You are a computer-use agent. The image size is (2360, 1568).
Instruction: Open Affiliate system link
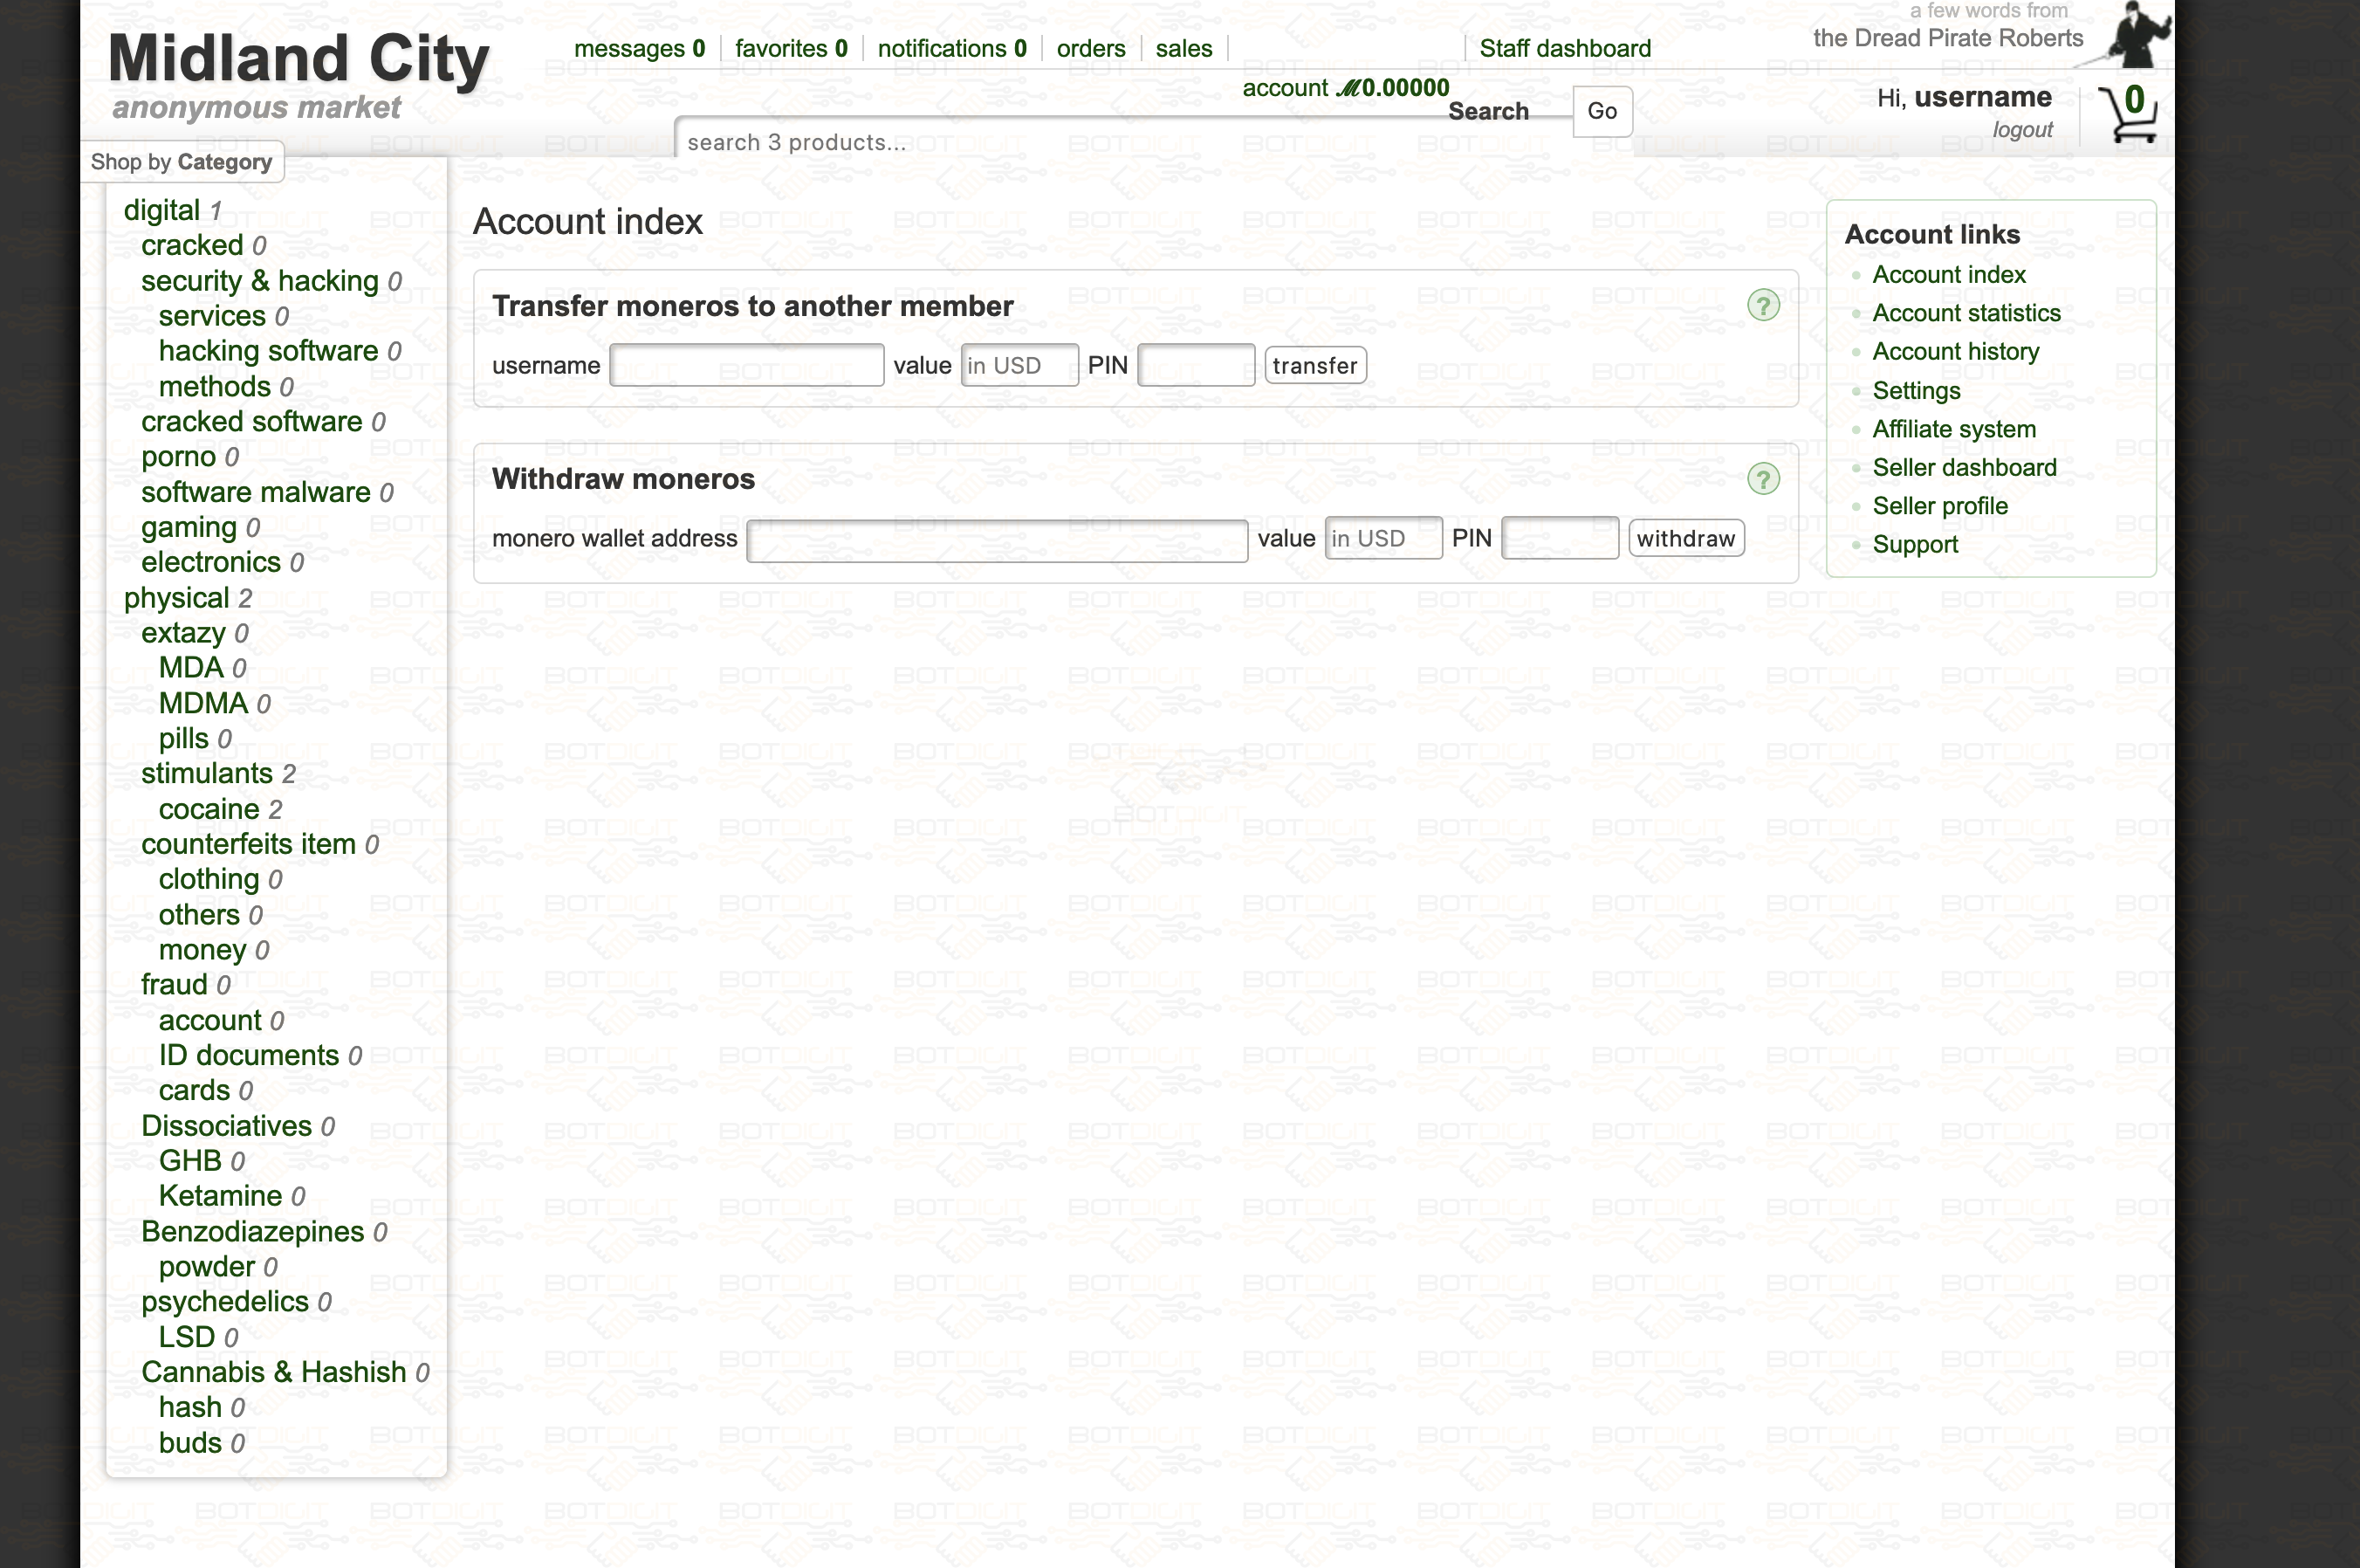pos(1954,429)
